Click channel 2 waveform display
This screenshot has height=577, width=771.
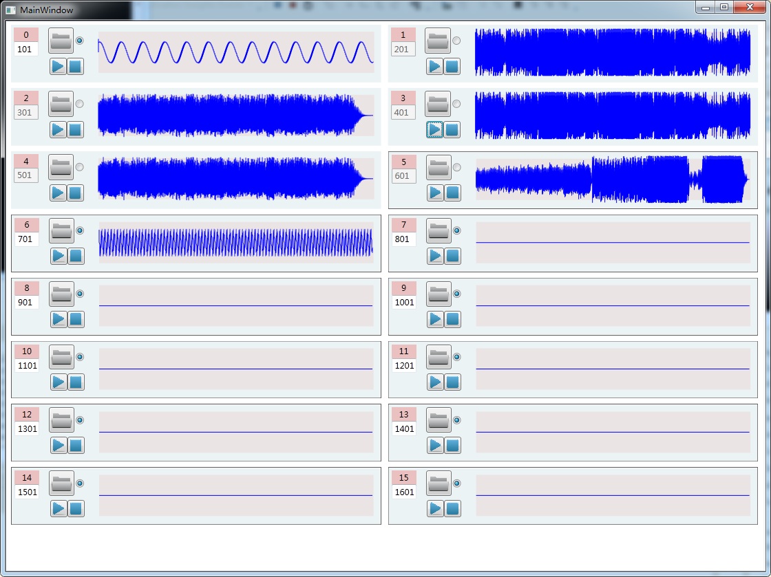[236, 116]
